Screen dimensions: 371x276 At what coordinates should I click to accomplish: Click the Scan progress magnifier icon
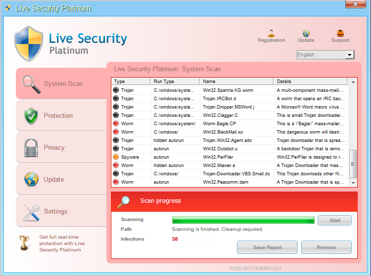click(124, 202)
